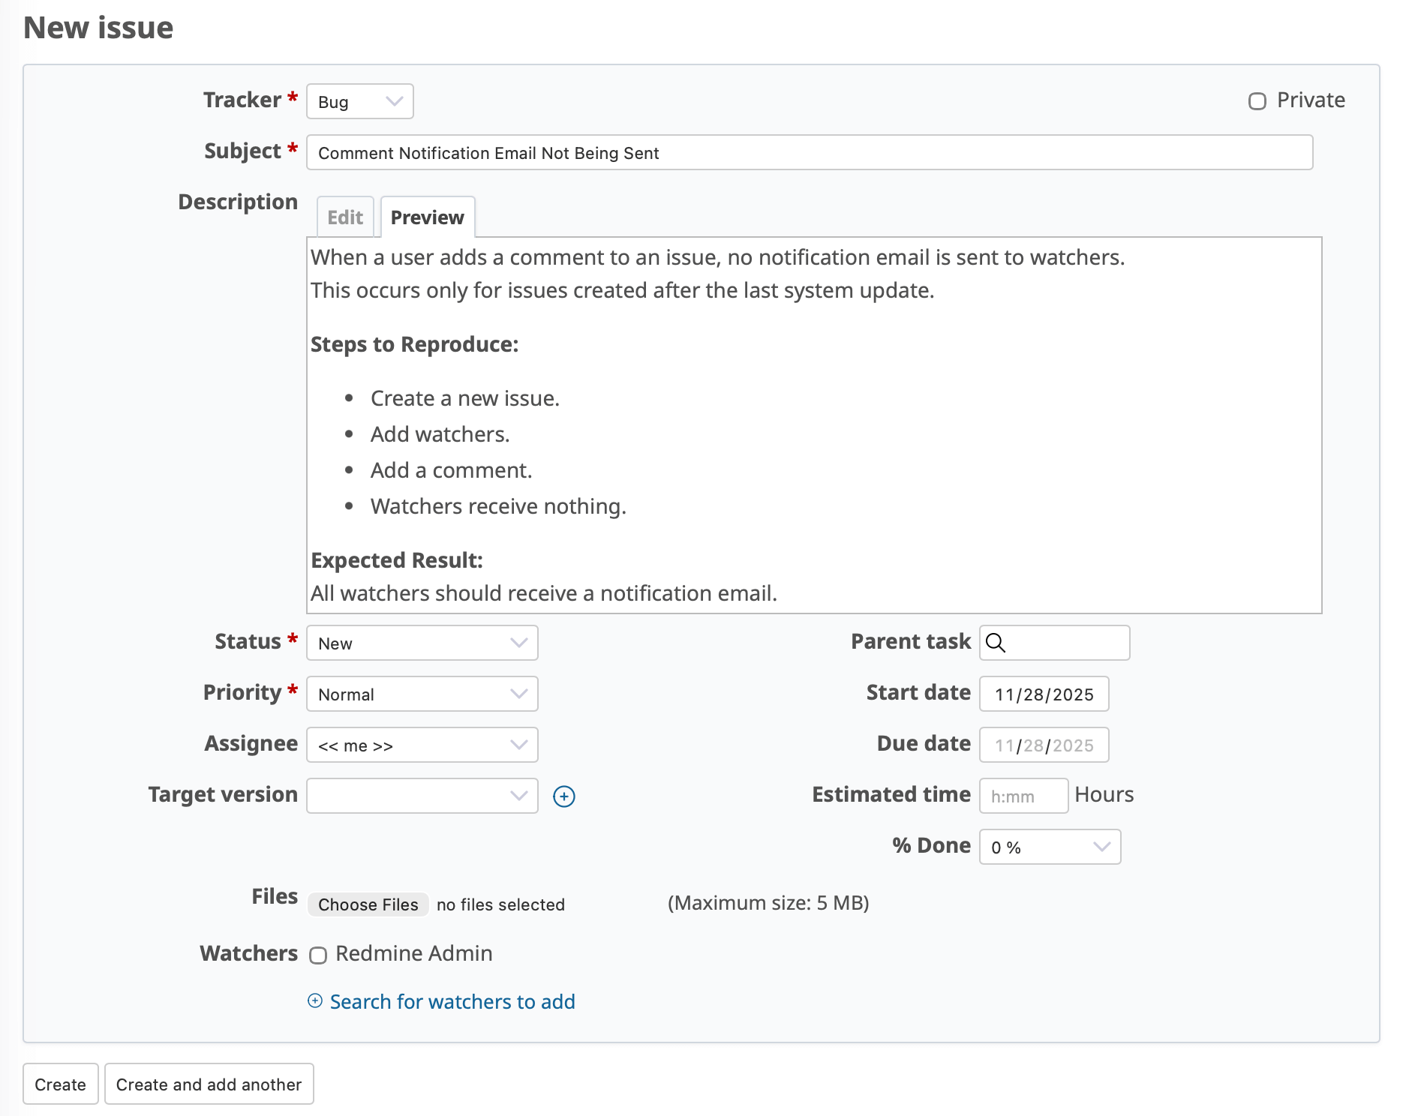
Task: Switch to the Edit tab
Action: (x=344, y=217)
